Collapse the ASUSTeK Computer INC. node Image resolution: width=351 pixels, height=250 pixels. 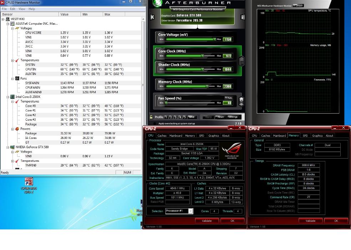coord(8,24)
